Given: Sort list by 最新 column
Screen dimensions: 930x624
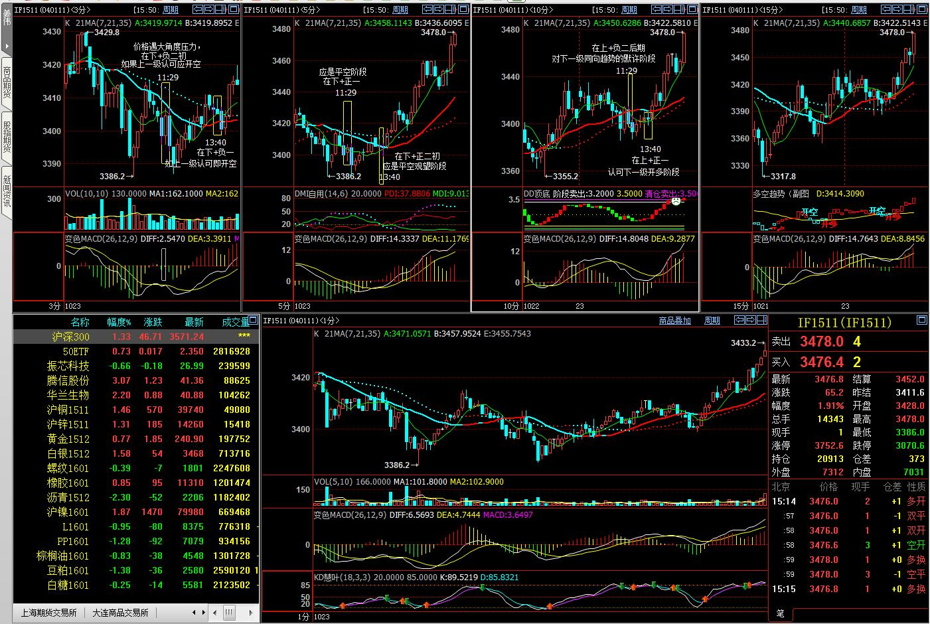Looking at the screenshot, I should [194, 322].
